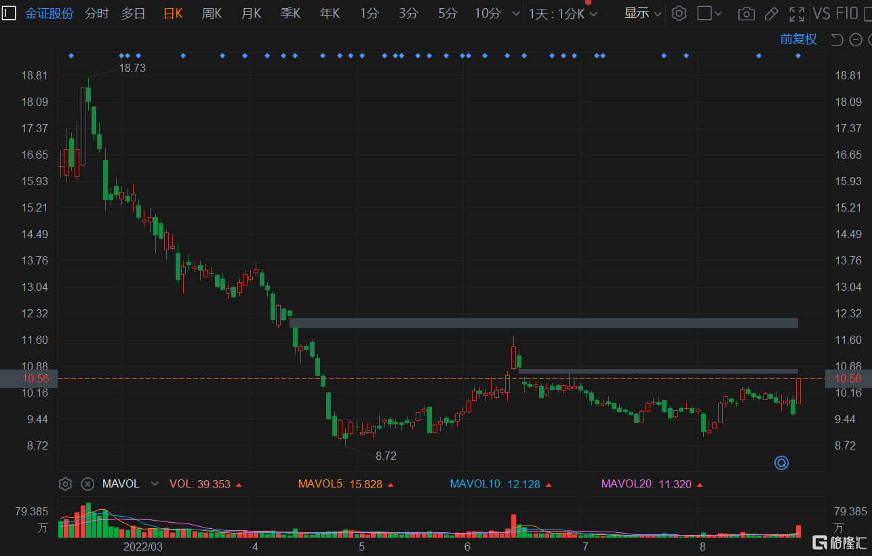The image size is (872, 556).
Task: Open MAVOL indicator settings gear
Action: tap(65, 484)
